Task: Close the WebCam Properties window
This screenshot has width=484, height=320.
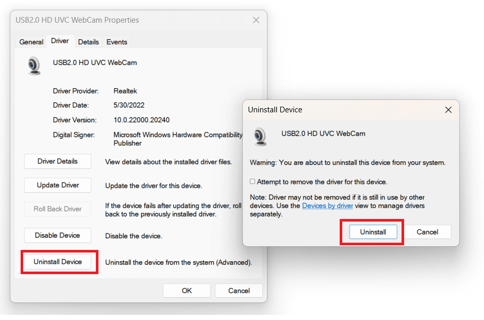Action: point(256,21)
